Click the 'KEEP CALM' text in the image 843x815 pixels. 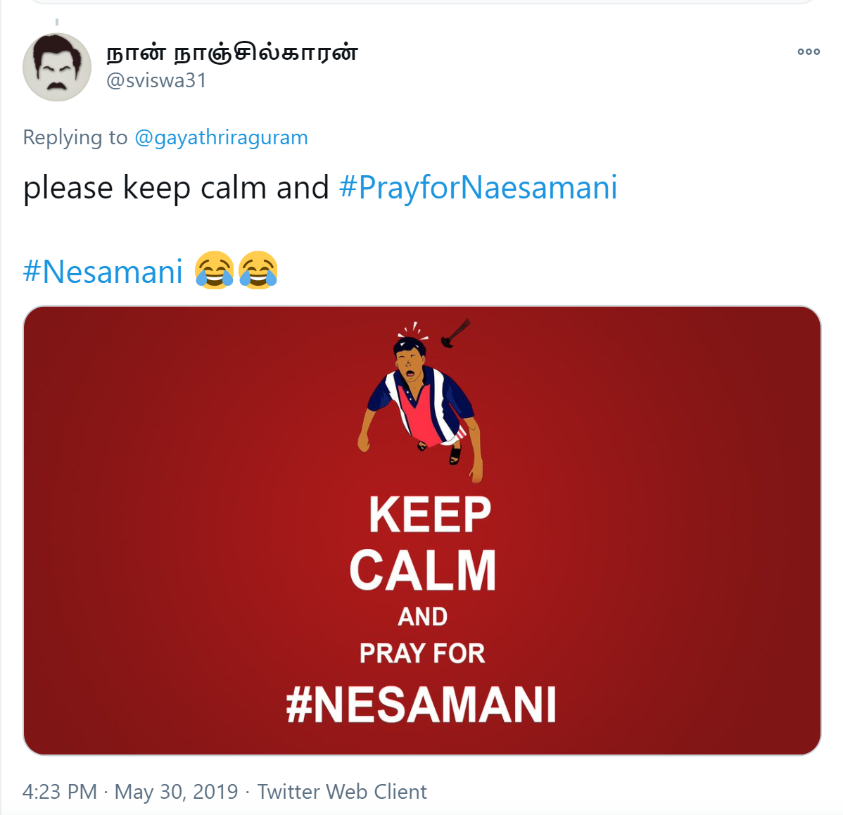point(423,542)
